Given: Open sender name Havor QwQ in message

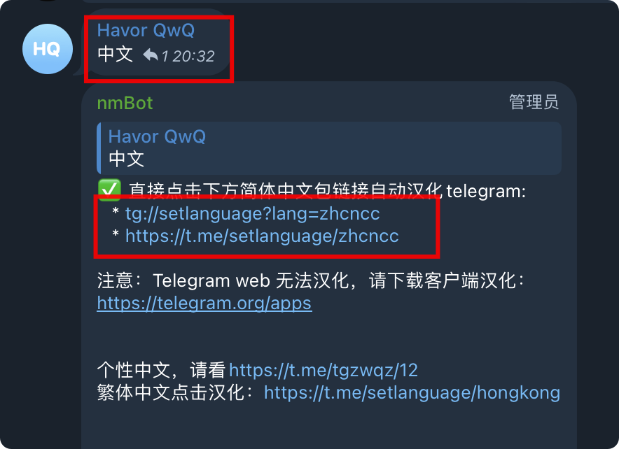Looking at the screenshot, I should (x=146, y=30).
